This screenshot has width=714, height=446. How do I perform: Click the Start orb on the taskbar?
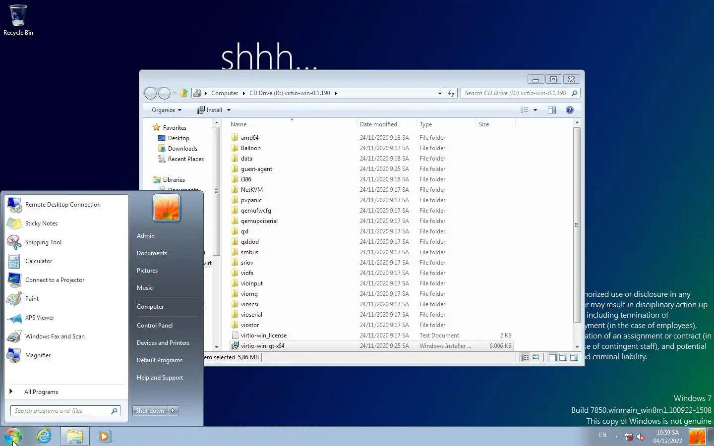click(13, 436)
